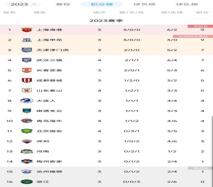Click the 场次 column header
The height and width of the screenshot is (187, 213).
point(99,12)
